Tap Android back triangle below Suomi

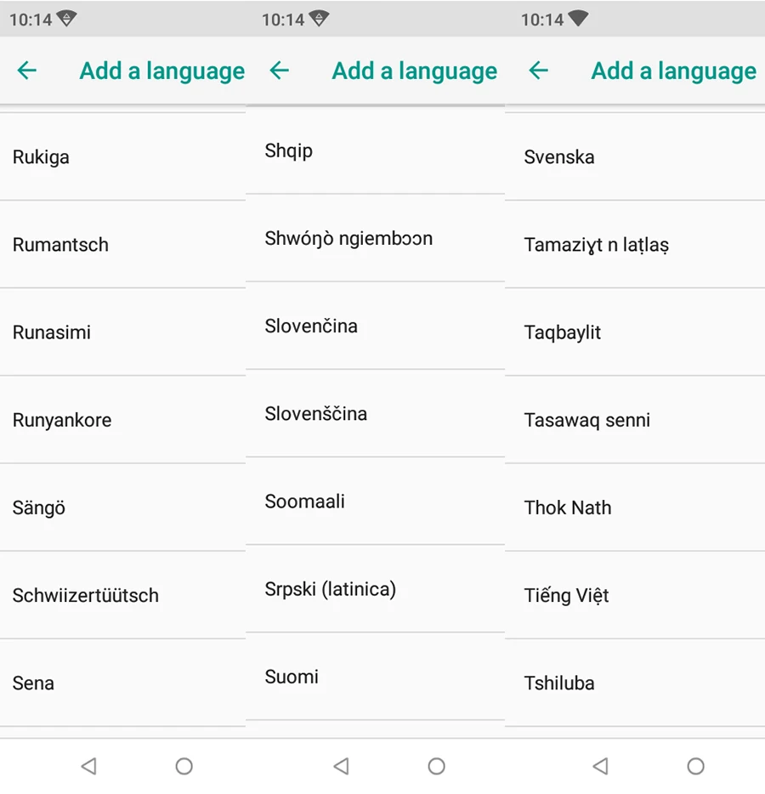(x=342, y=766)
